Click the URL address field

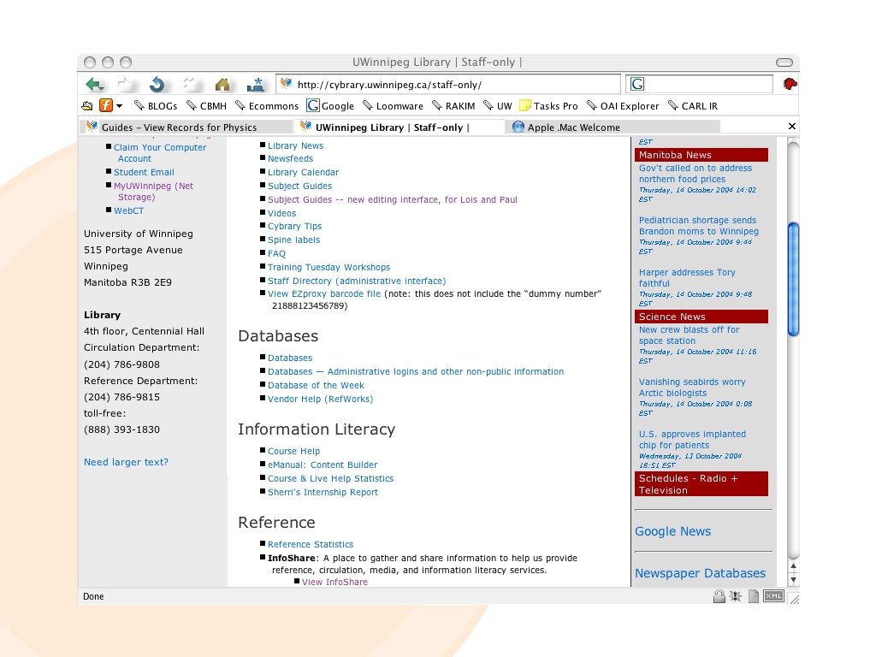coord(448,85)
